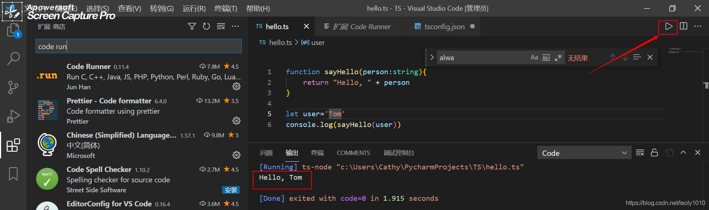Toggle regular expression search in find
Screen dimensions: 709x210
[x=558, y=57]
